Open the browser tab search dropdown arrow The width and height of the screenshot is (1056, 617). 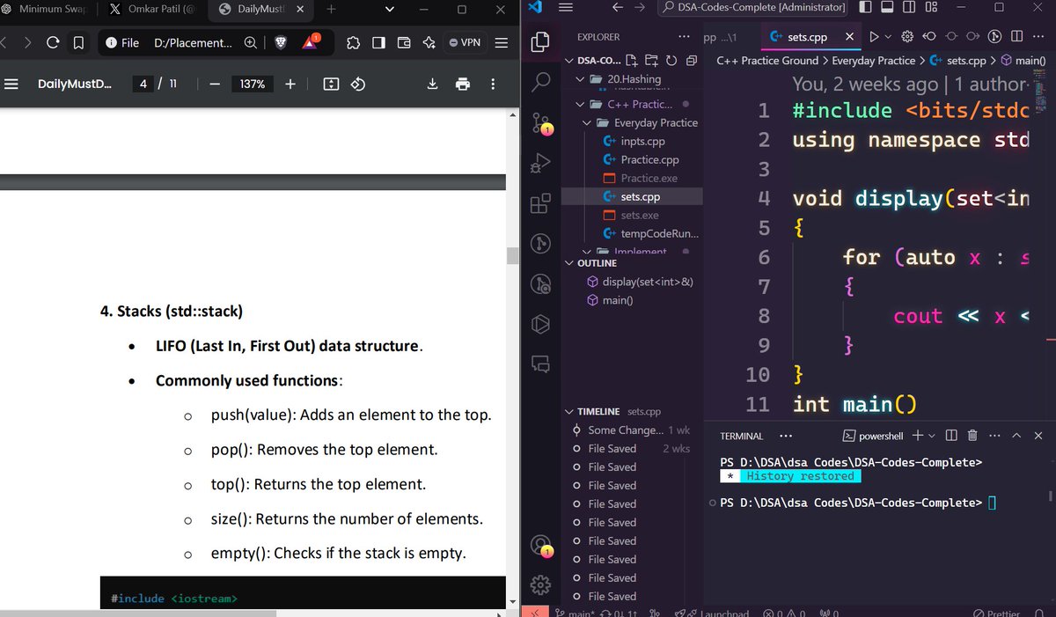tap(390, 9)
